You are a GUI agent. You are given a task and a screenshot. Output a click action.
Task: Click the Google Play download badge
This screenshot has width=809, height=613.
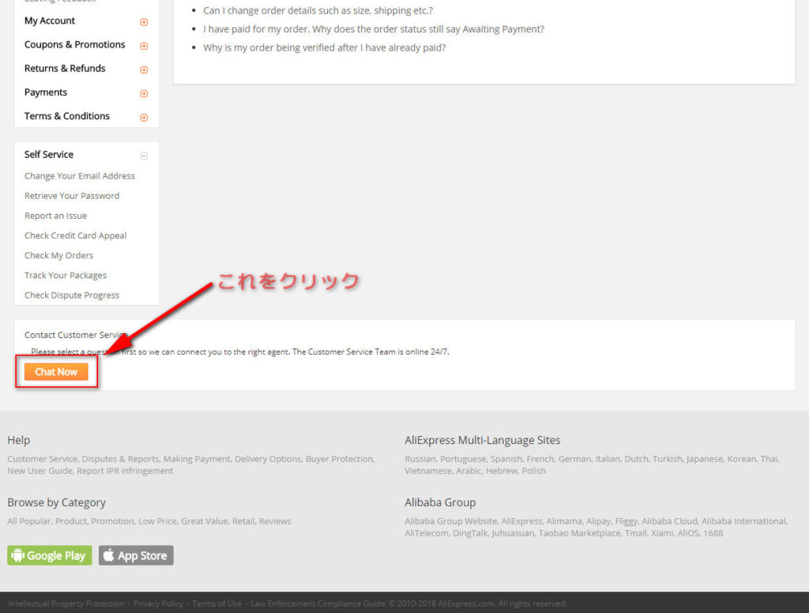(x=50, y=555)
